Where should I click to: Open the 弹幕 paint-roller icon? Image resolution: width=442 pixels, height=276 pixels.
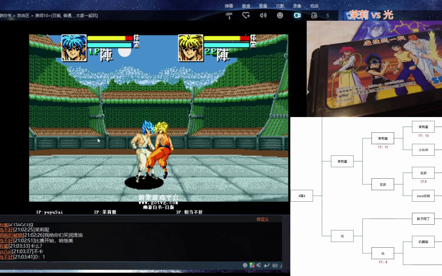click(x=229, y=16)
